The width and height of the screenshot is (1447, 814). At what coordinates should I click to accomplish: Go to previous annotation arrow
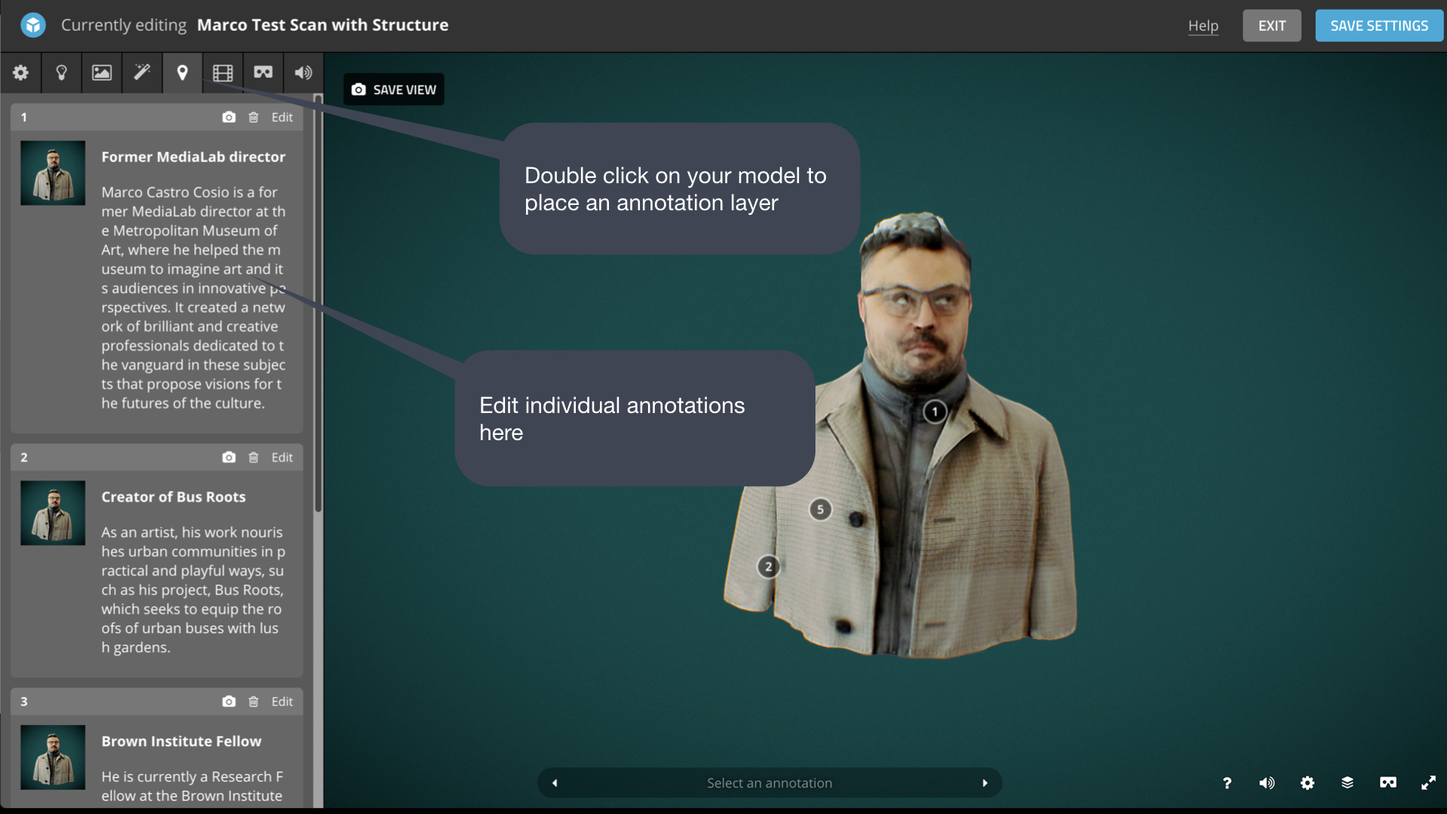click(555, 783)
